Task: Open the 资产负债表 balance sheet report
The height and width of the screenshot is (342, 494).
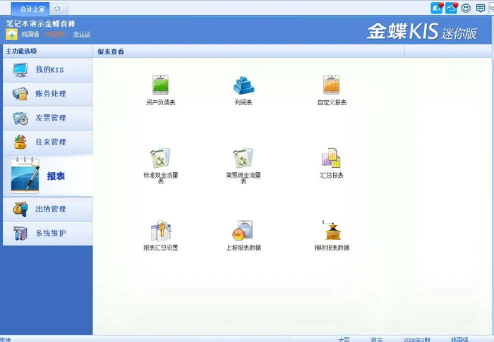Action: (x=160, y=90)
